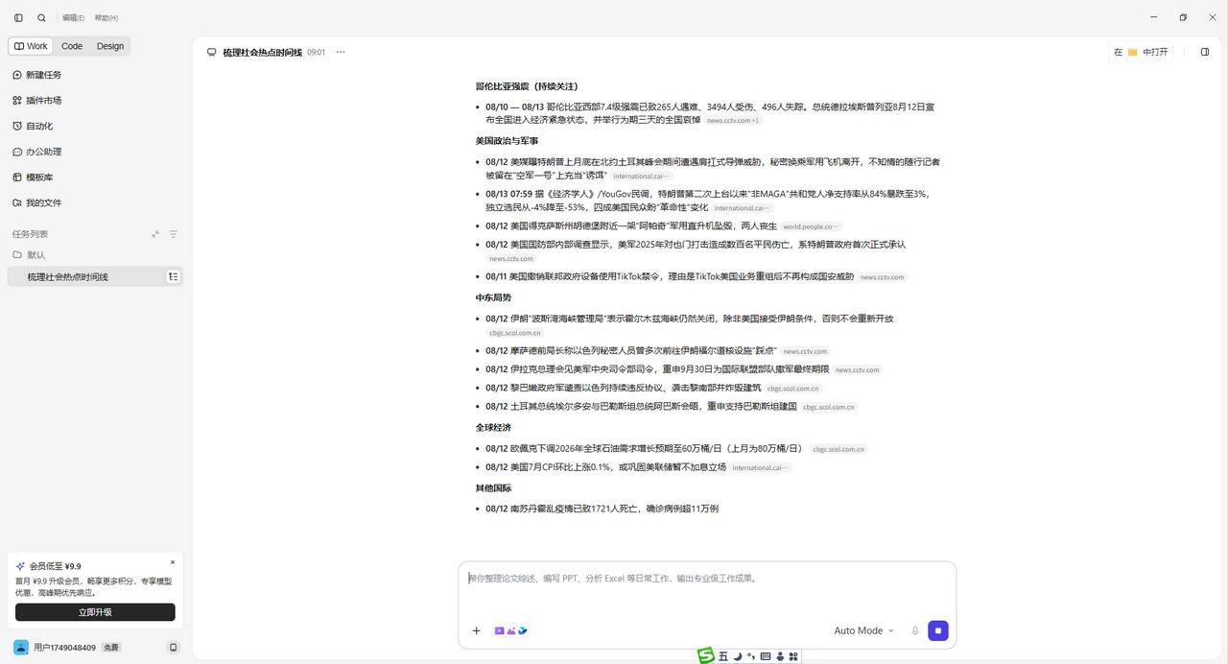Viewport: 1228px width, 664px height.
Task: Click heading 美国政治与军事
Action: [x=507, y=141]
